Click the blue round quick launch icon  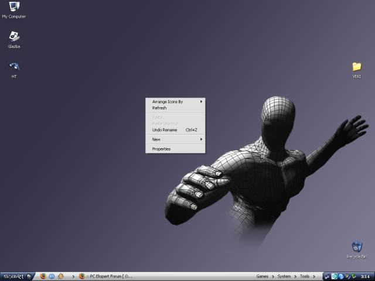point(52,276)
